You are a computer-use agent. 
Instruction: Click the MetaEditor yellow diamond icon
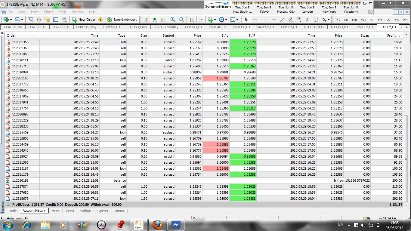100,20
